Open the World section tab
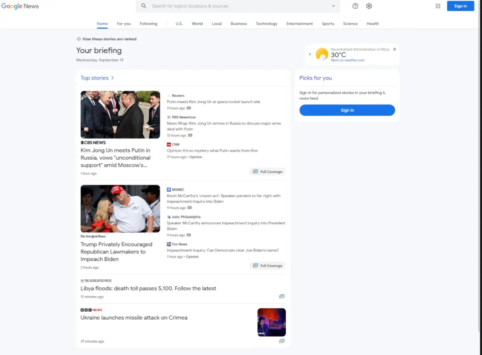The image size is (482, 355). click(197, 24)
